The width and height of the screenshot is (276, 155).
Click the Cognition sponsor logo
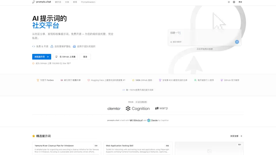[137, 108]
